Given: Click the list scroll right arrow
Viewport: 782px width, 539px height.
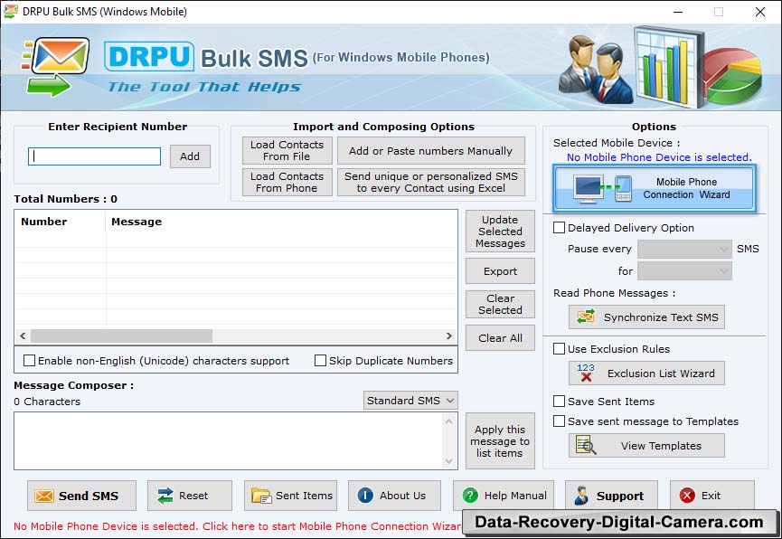Looking at the screenshot, I should (448, 336).
